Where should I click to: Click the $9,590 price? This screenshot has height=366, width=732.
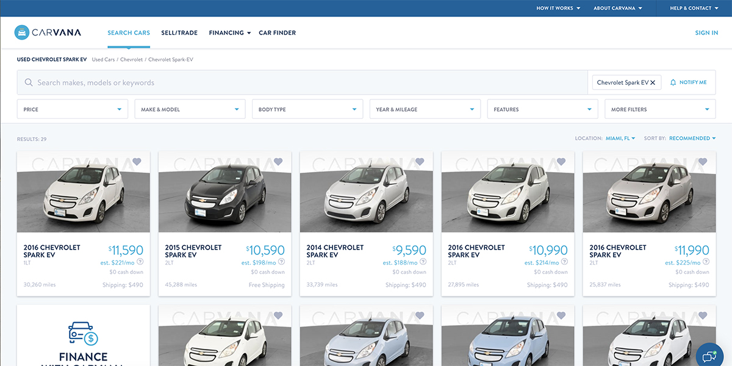pyautogui.click(x=409, y=250)
